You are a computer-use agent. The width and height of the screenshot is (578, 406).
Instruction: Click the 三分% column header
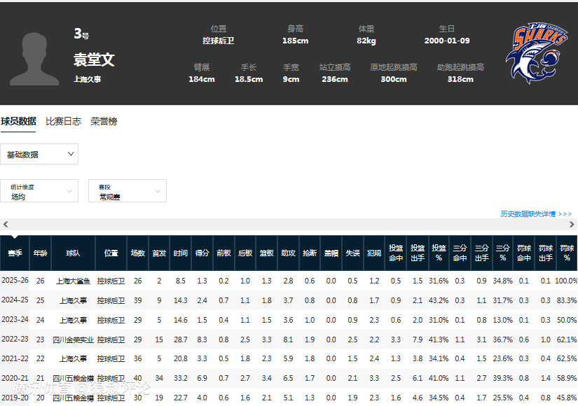tap(503, 253)
